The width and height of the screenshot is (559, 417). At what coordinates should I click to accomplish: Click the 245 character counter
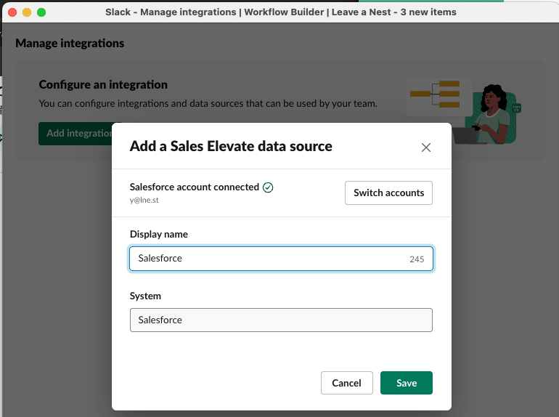(x=417, y=259)
